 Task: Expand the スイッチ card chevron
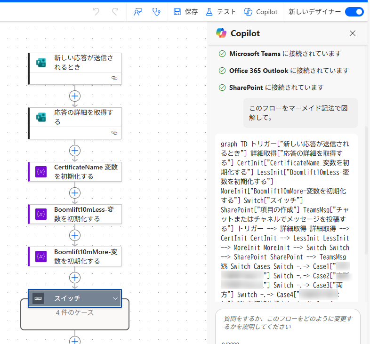click(x=115, y=298)
